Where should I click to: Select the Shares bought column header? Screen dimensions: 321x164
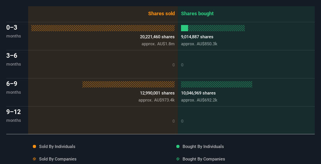197,14
